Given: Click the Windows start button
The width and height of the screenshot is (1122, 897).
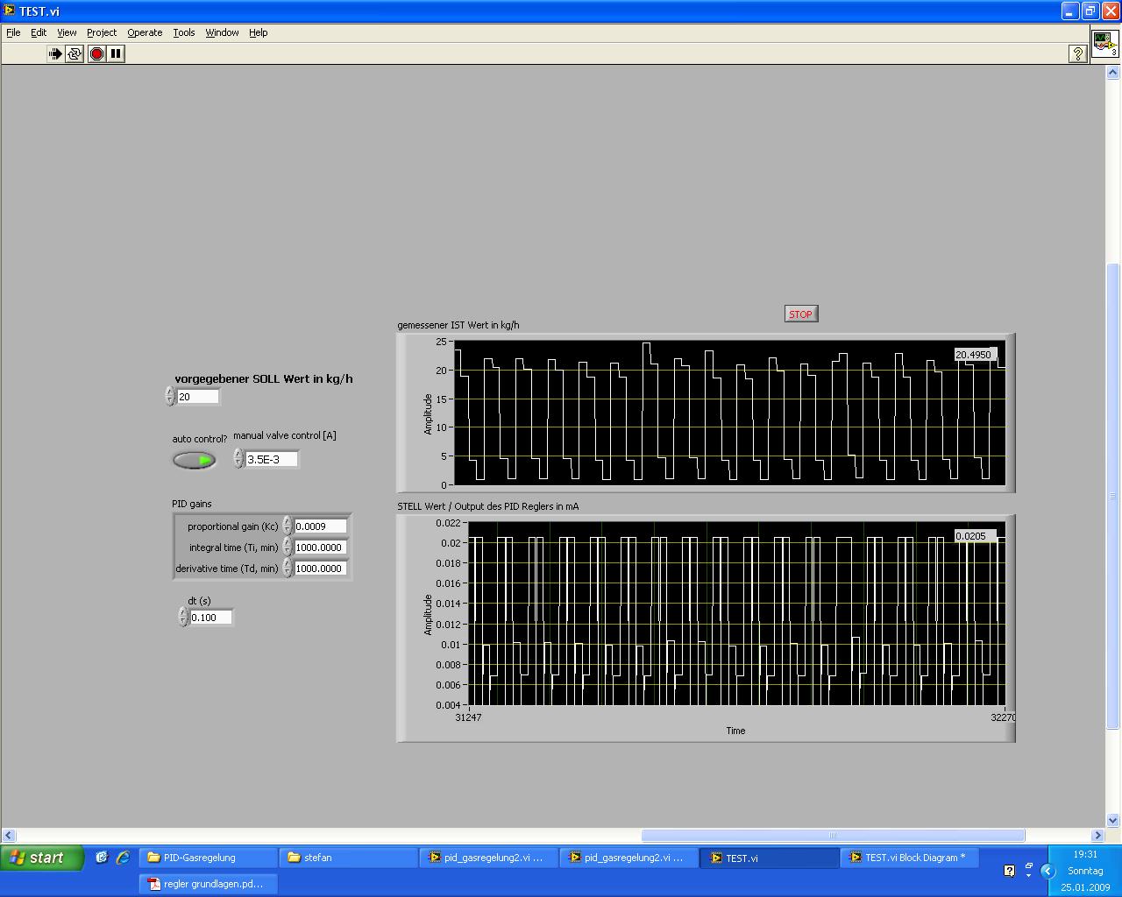Looking at the screenshot, I should click(41, 858).
